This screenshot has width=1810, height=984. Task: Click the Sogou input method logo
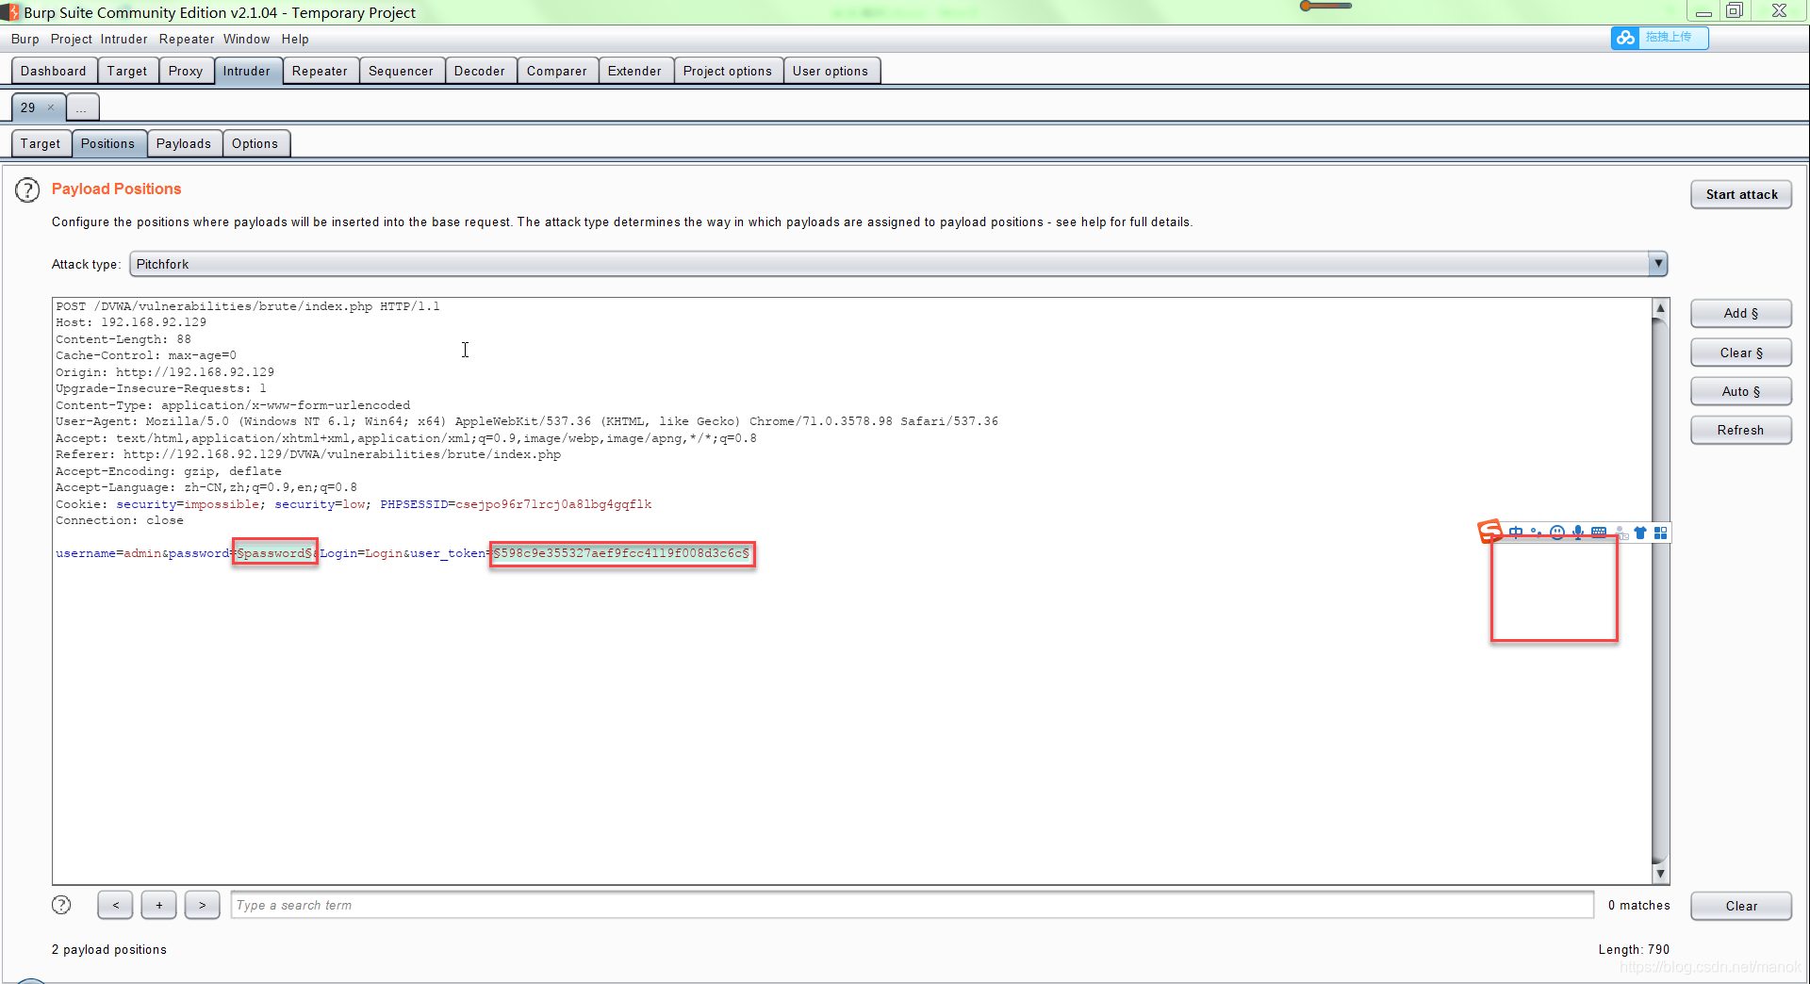click(x=1490, y=532)
